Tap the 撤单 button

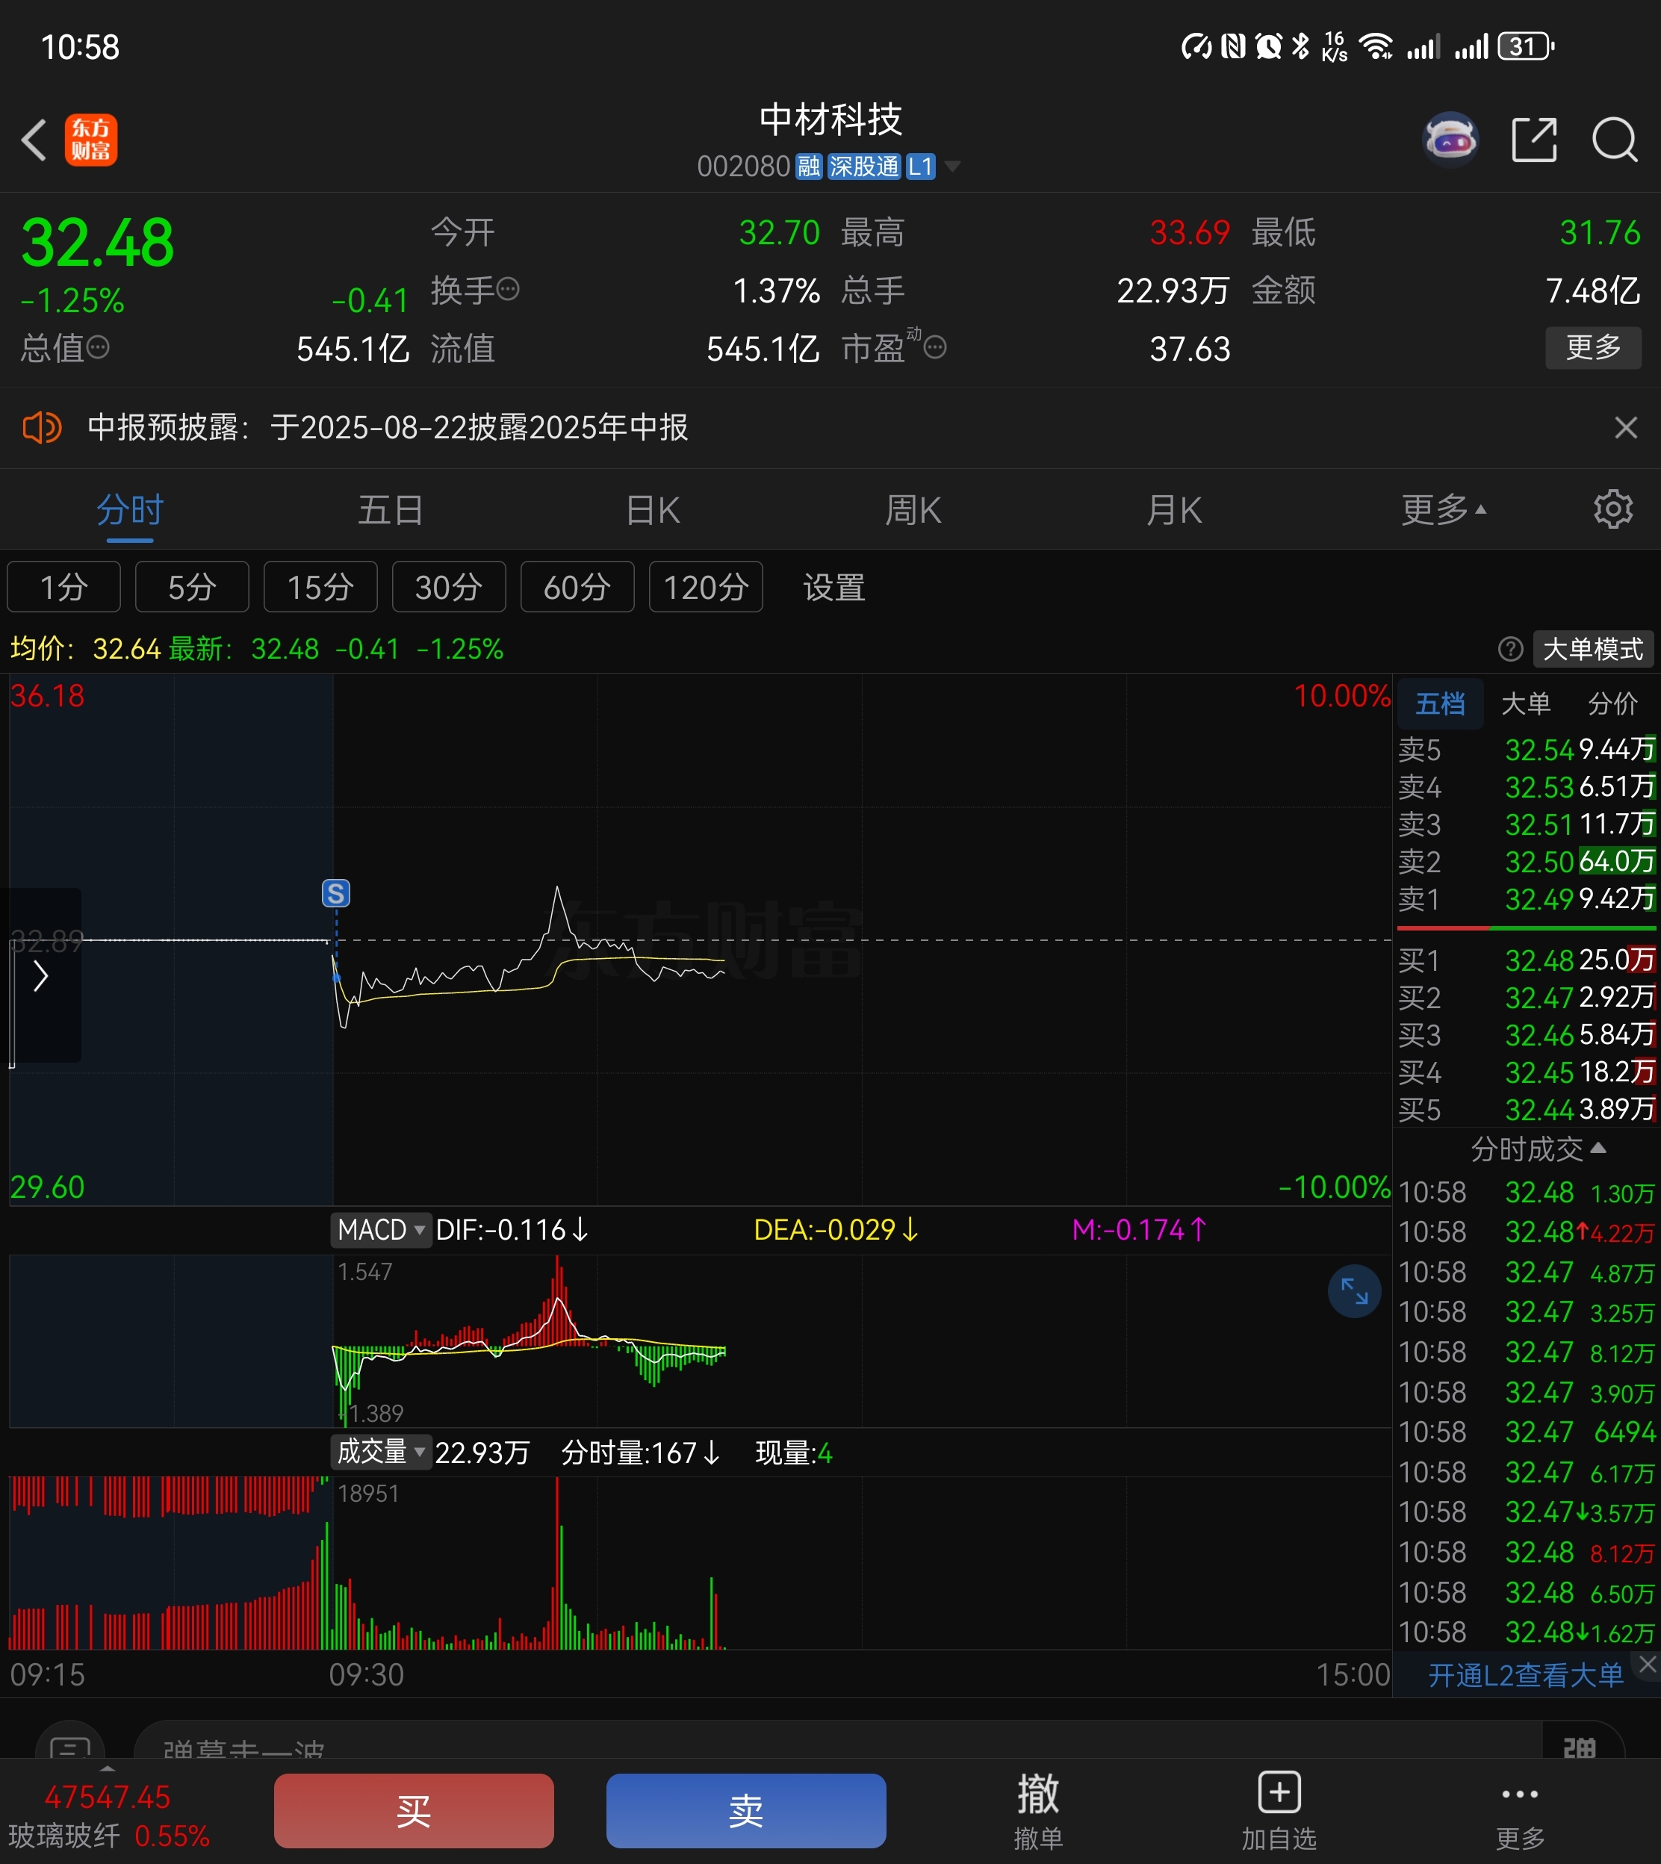(x=1037, y=1810)
